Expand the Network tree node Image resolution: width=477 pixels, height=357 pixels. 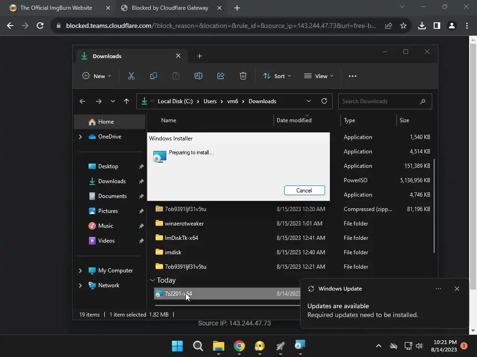click(80, 285)
